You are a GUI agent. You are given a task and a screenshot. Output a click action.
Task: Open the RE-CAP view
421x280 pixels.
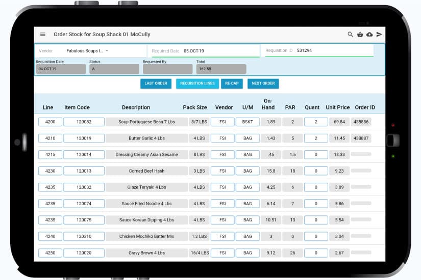232,83
